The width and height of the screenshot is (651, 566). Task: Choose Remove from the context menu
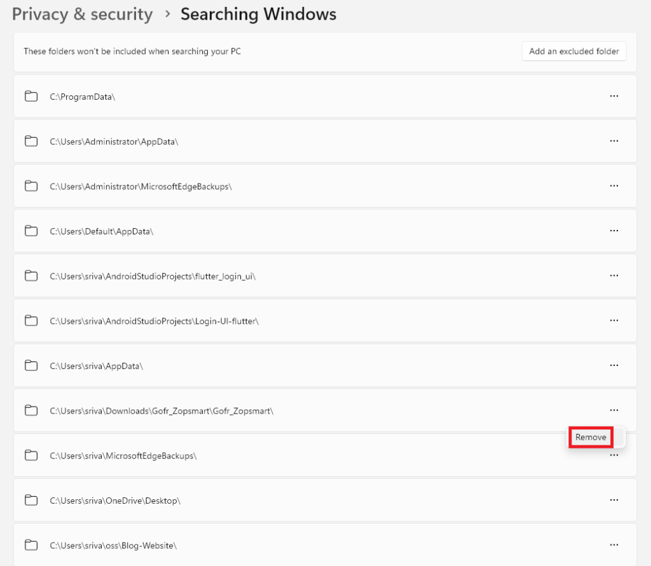(591, 437)
